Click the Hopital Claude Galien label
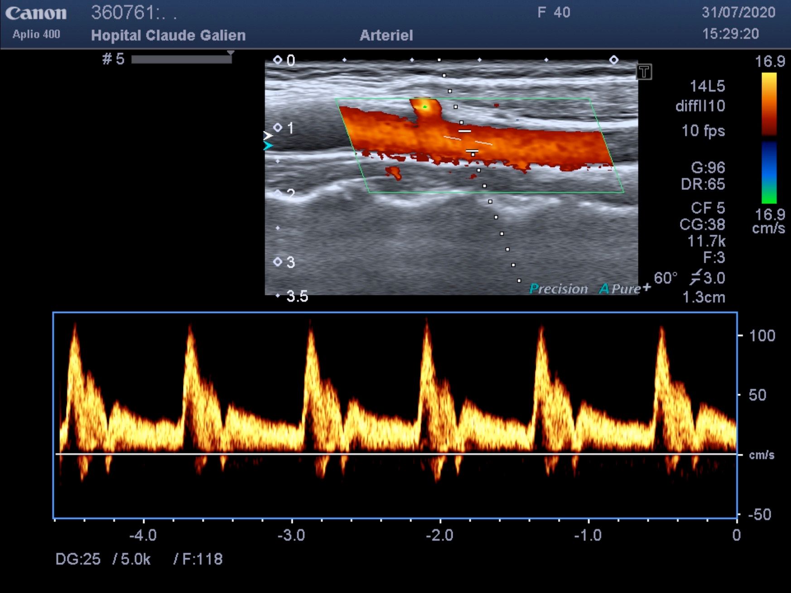This screenshot has width=791, height=593. 168,35
